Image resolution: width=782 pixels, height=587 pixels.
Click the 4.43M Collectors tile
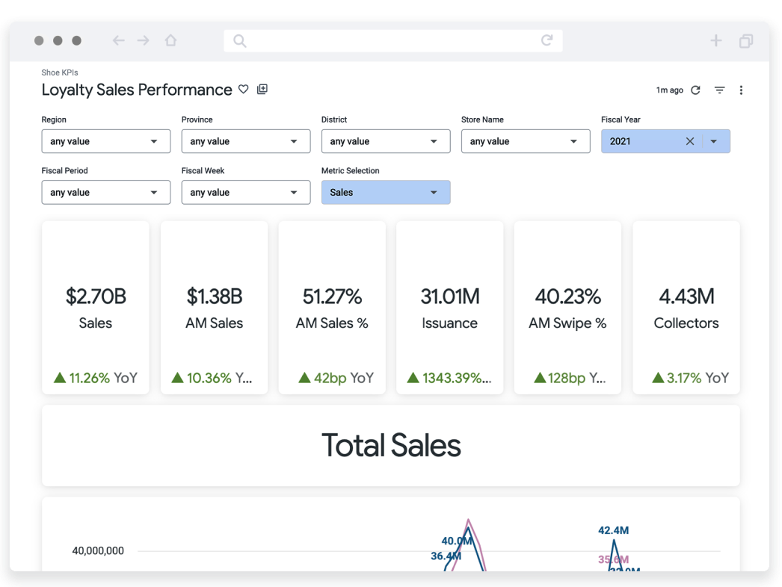(x=686, y=308)
